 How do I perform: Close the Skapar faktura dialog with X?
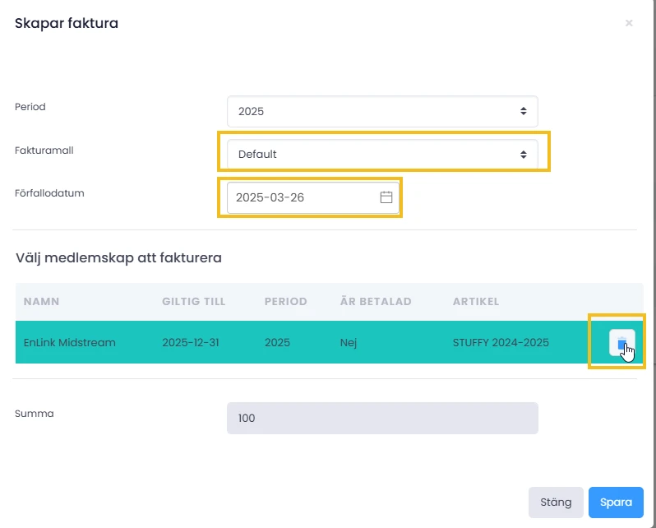pyautogui.click(x=629, y=23)
